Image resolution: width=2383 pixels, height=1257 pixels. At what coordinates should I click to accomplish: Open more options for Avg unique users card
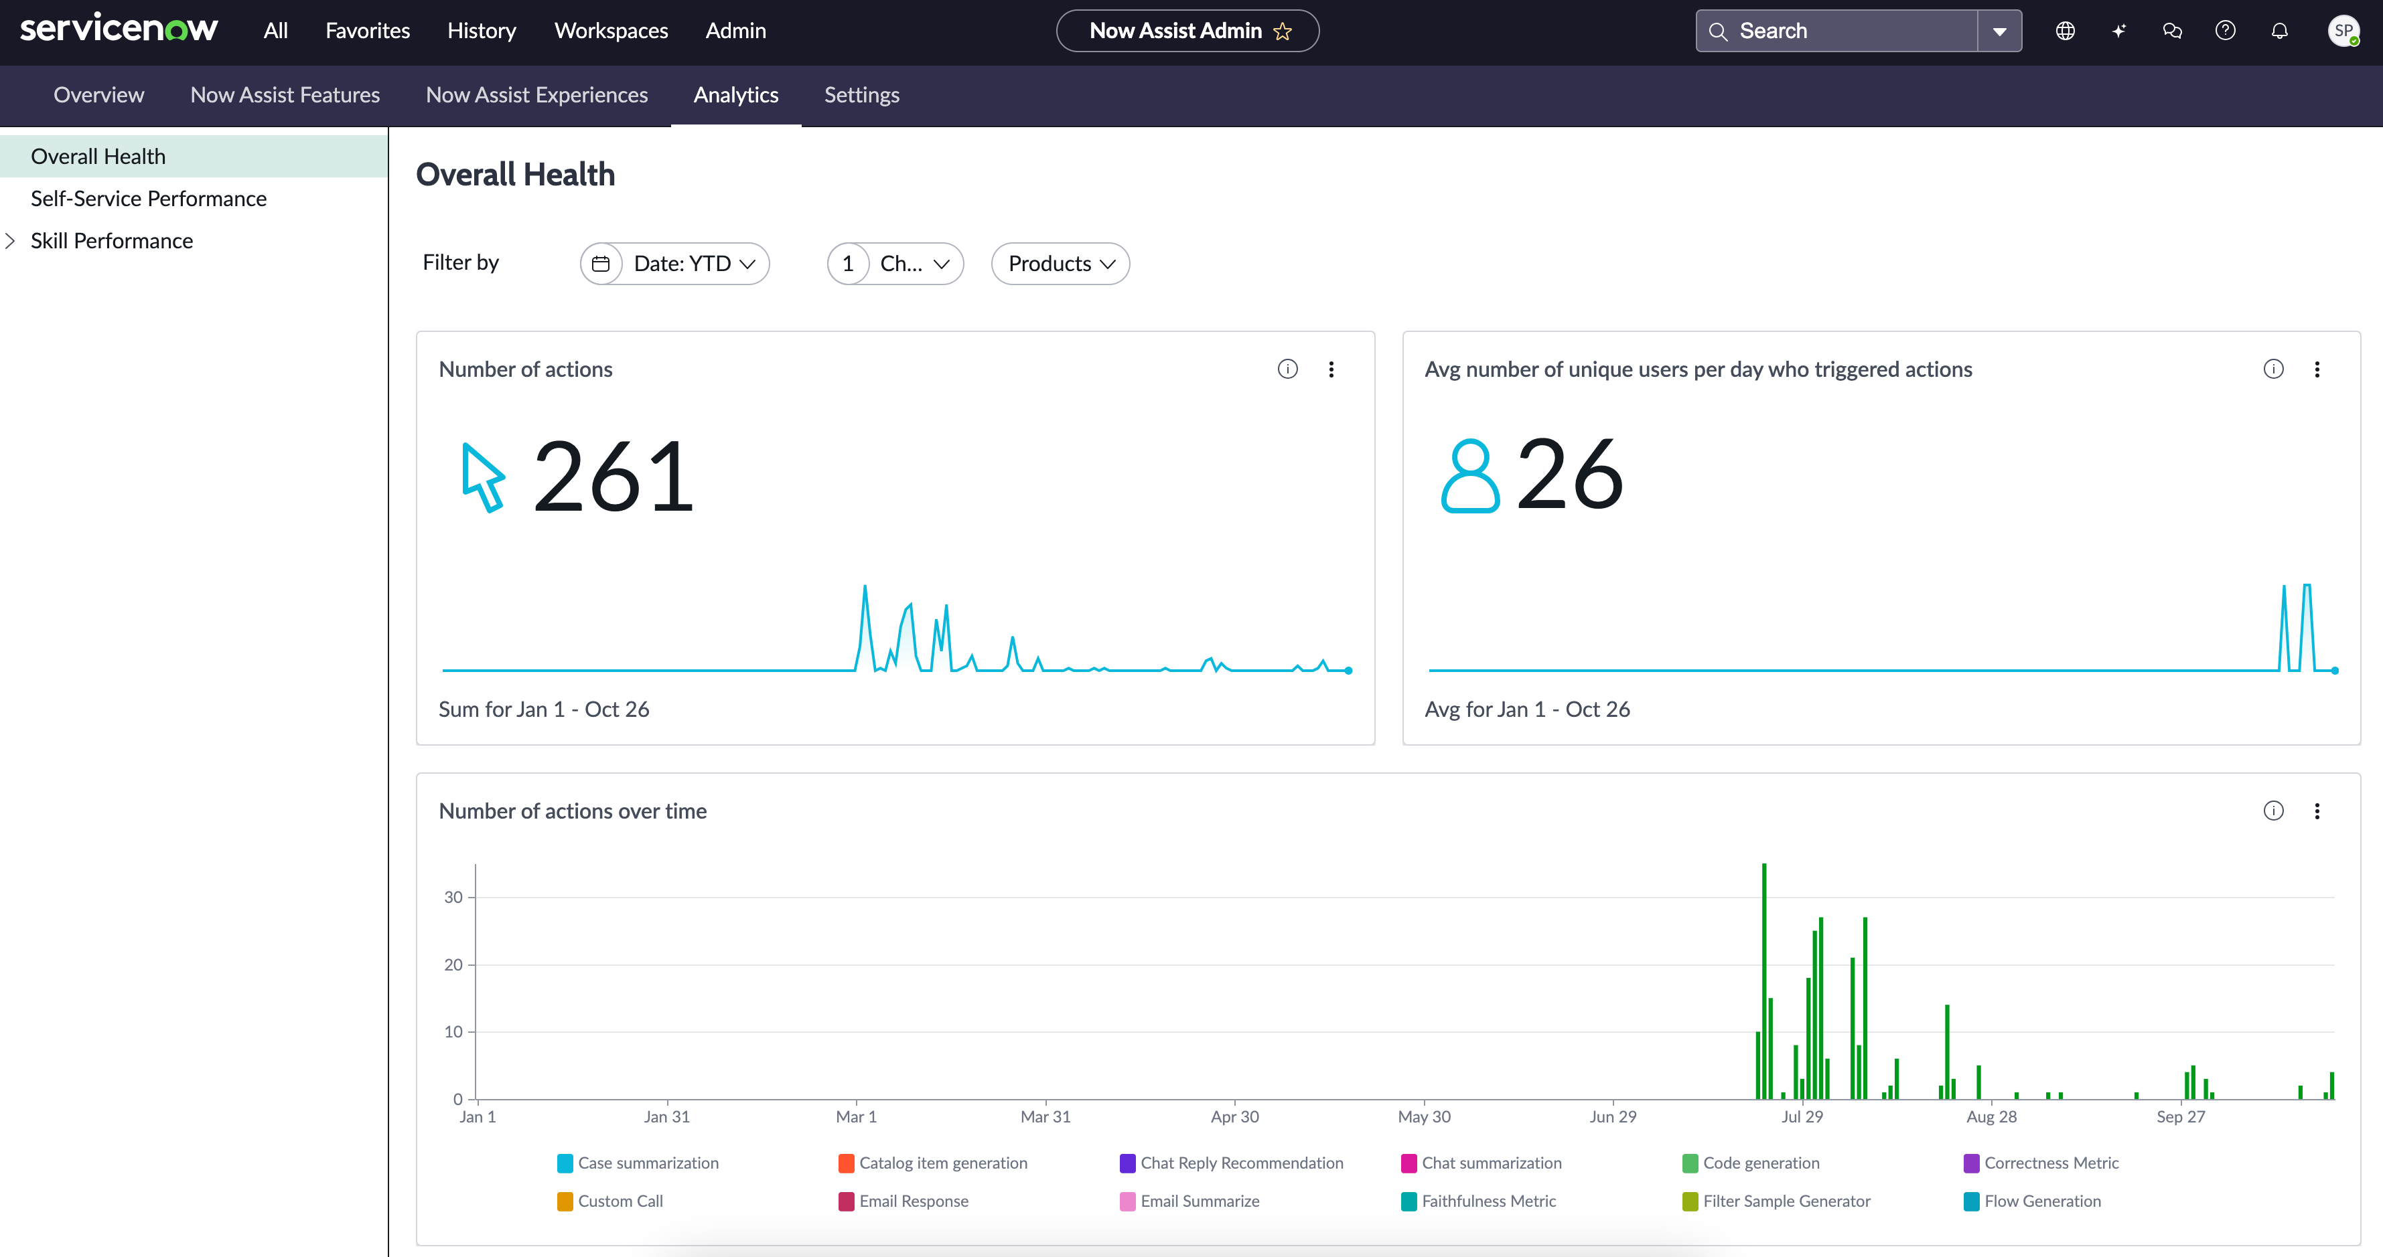[x=2317, y=369]
